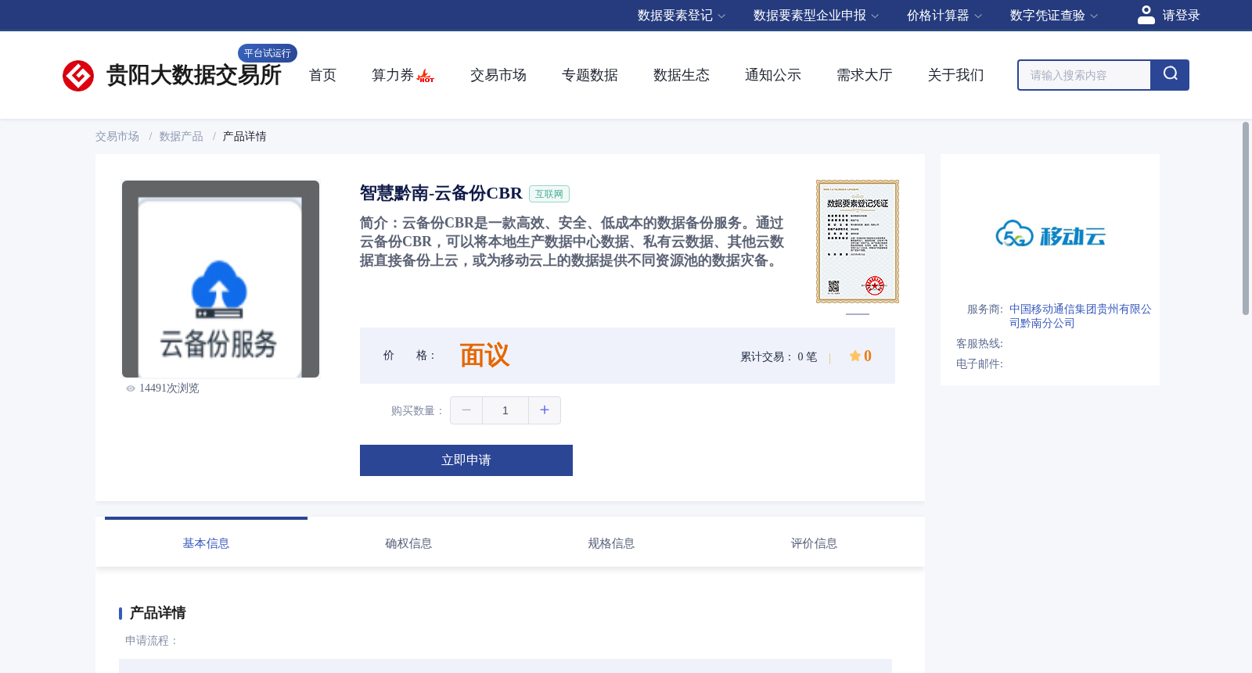Click the page vertical scrollbar
The height and width of the screenshot is (673, 1252).
point(1246,219)
